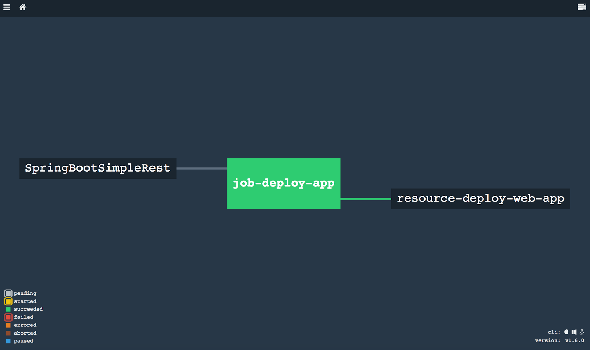Click the pending status icon in the legend
The image size is (590, 350).
tap(8, 293)
